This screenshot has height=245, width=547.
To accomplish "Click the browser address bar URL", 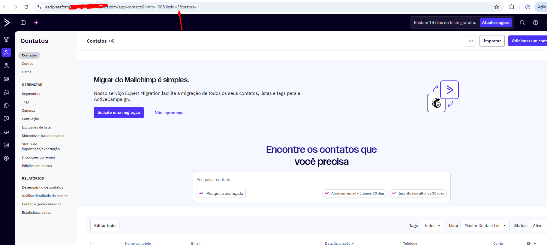I will 122,7.
